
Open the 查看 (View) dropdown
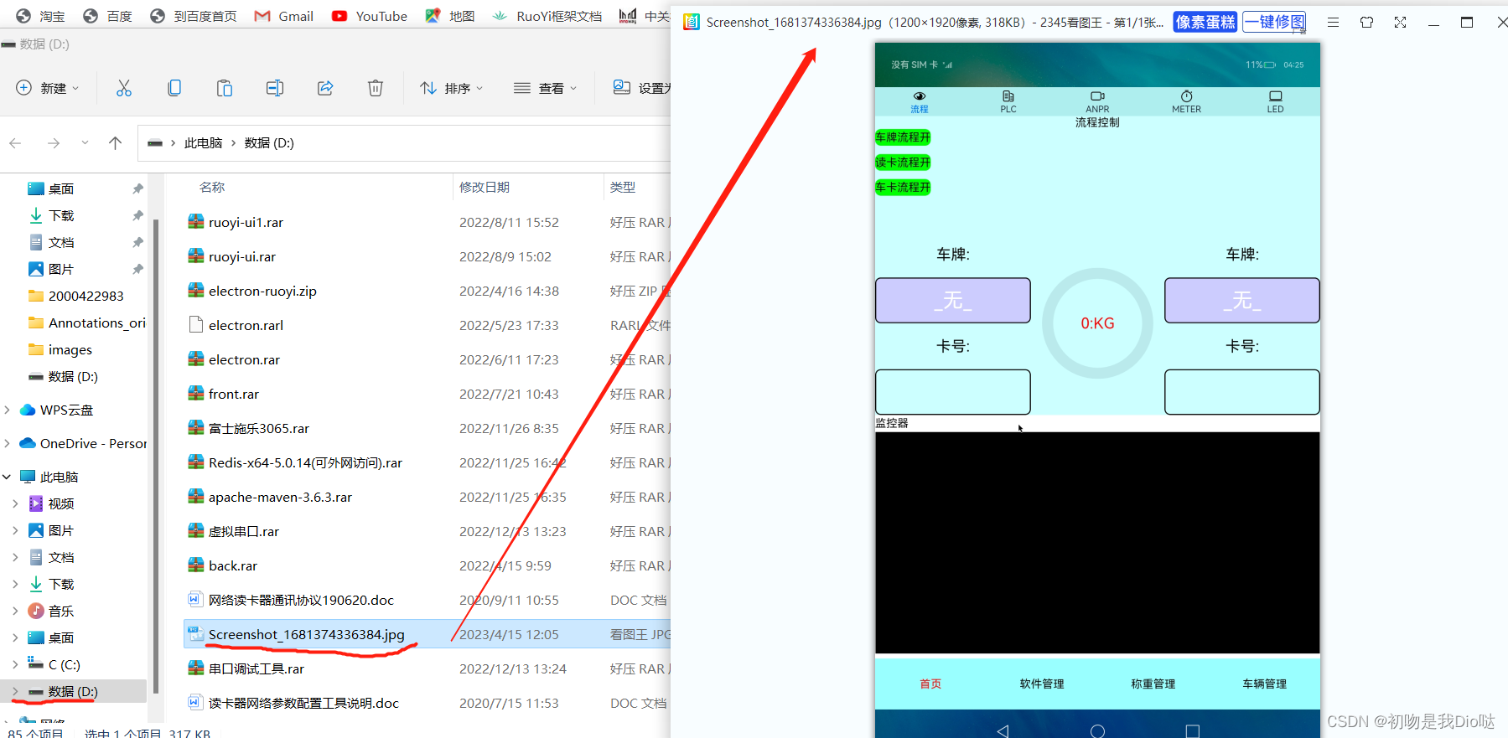click(546, 88)
